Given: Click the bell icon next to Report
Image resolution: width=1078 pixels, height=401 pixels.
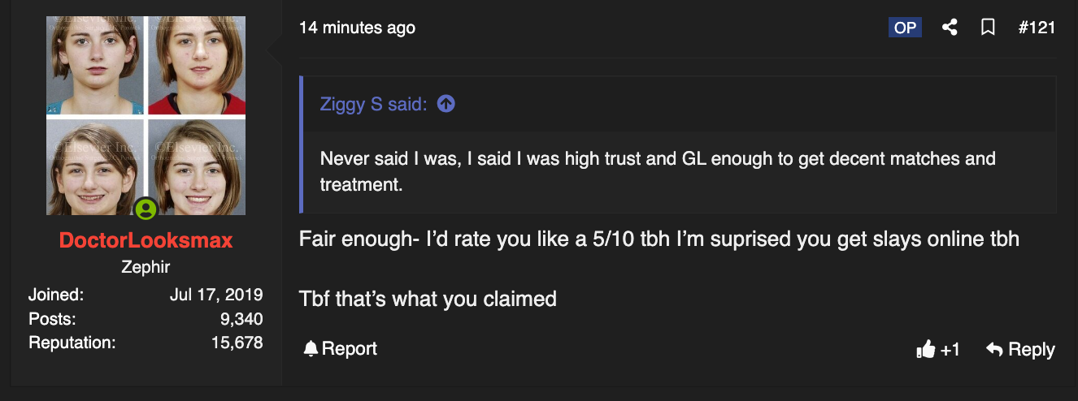Looking at the screenshot, I should [310, 349].
